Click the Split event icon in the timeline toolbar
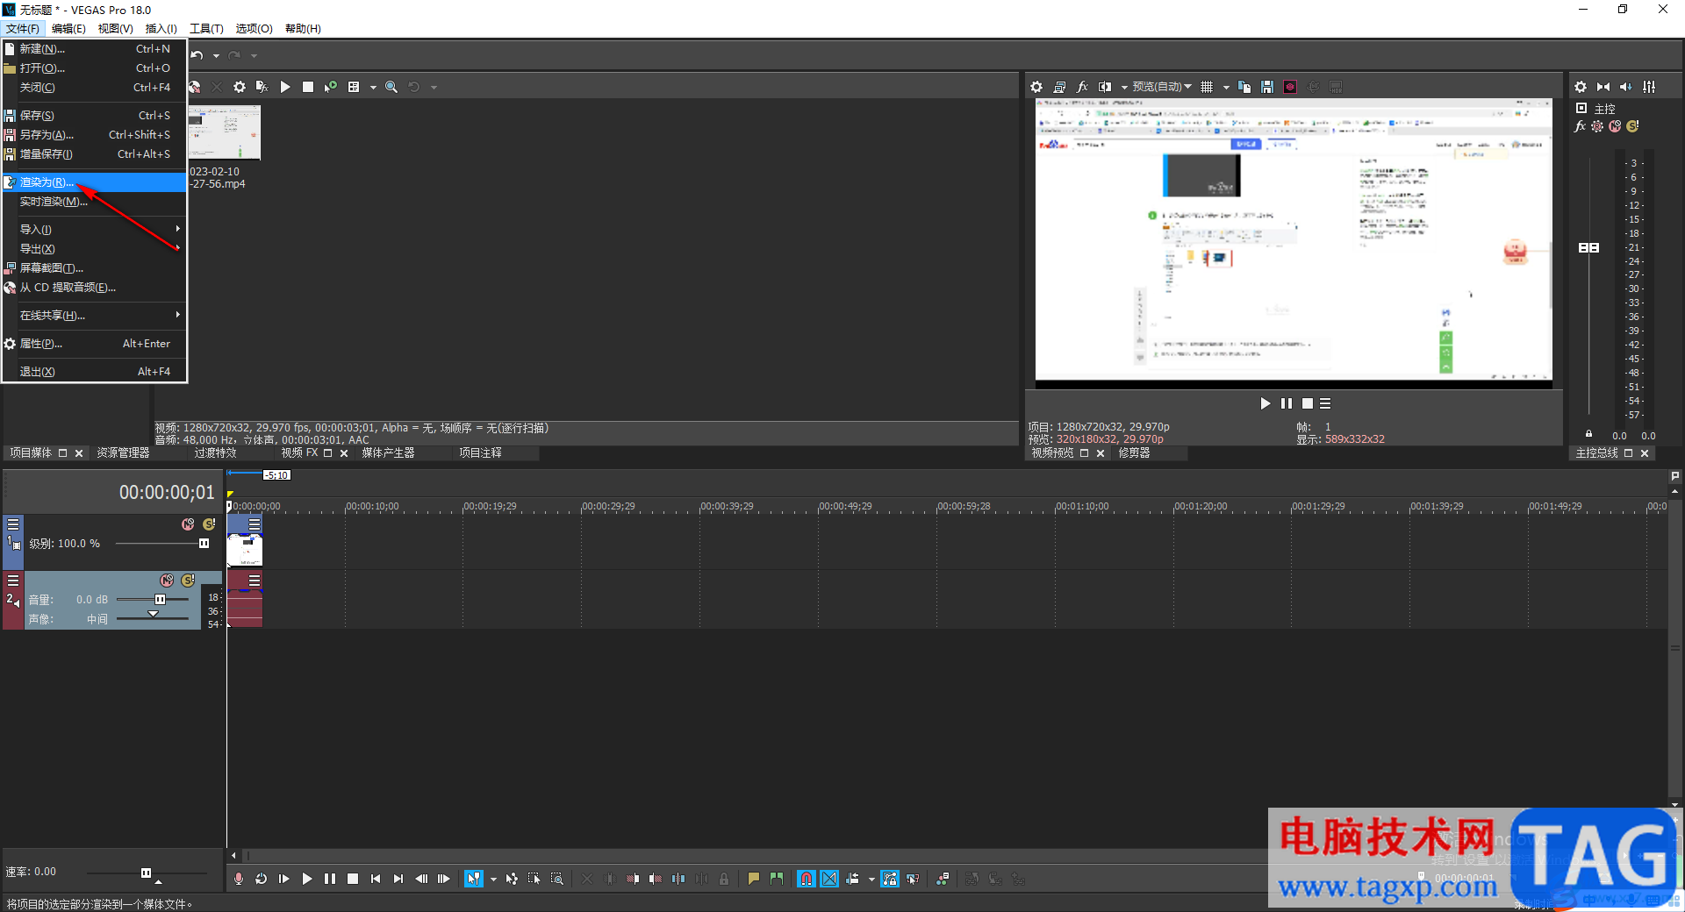This screenshot has width=1685, height=912. (678, 879)
